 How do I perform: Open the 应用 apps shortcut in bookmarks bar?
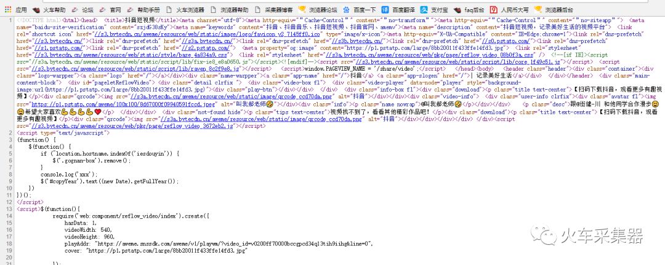click(x=15, y=9)
